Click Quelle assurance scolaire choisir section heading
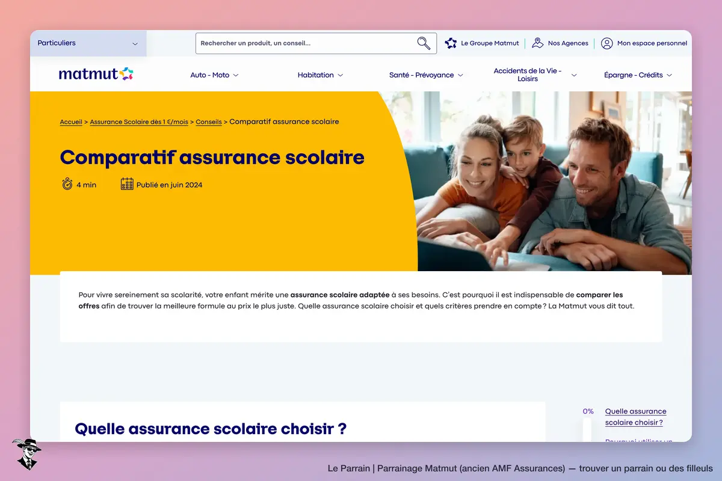This screenshot has width=722, height=481. tap(211, 429)
